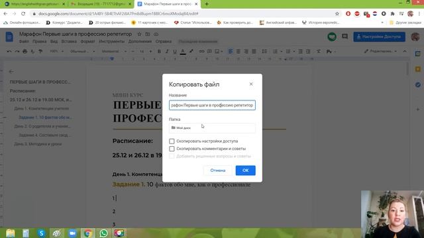
Task: Select outline item День 1. Компетенции учителя
Action: [41, 108]
